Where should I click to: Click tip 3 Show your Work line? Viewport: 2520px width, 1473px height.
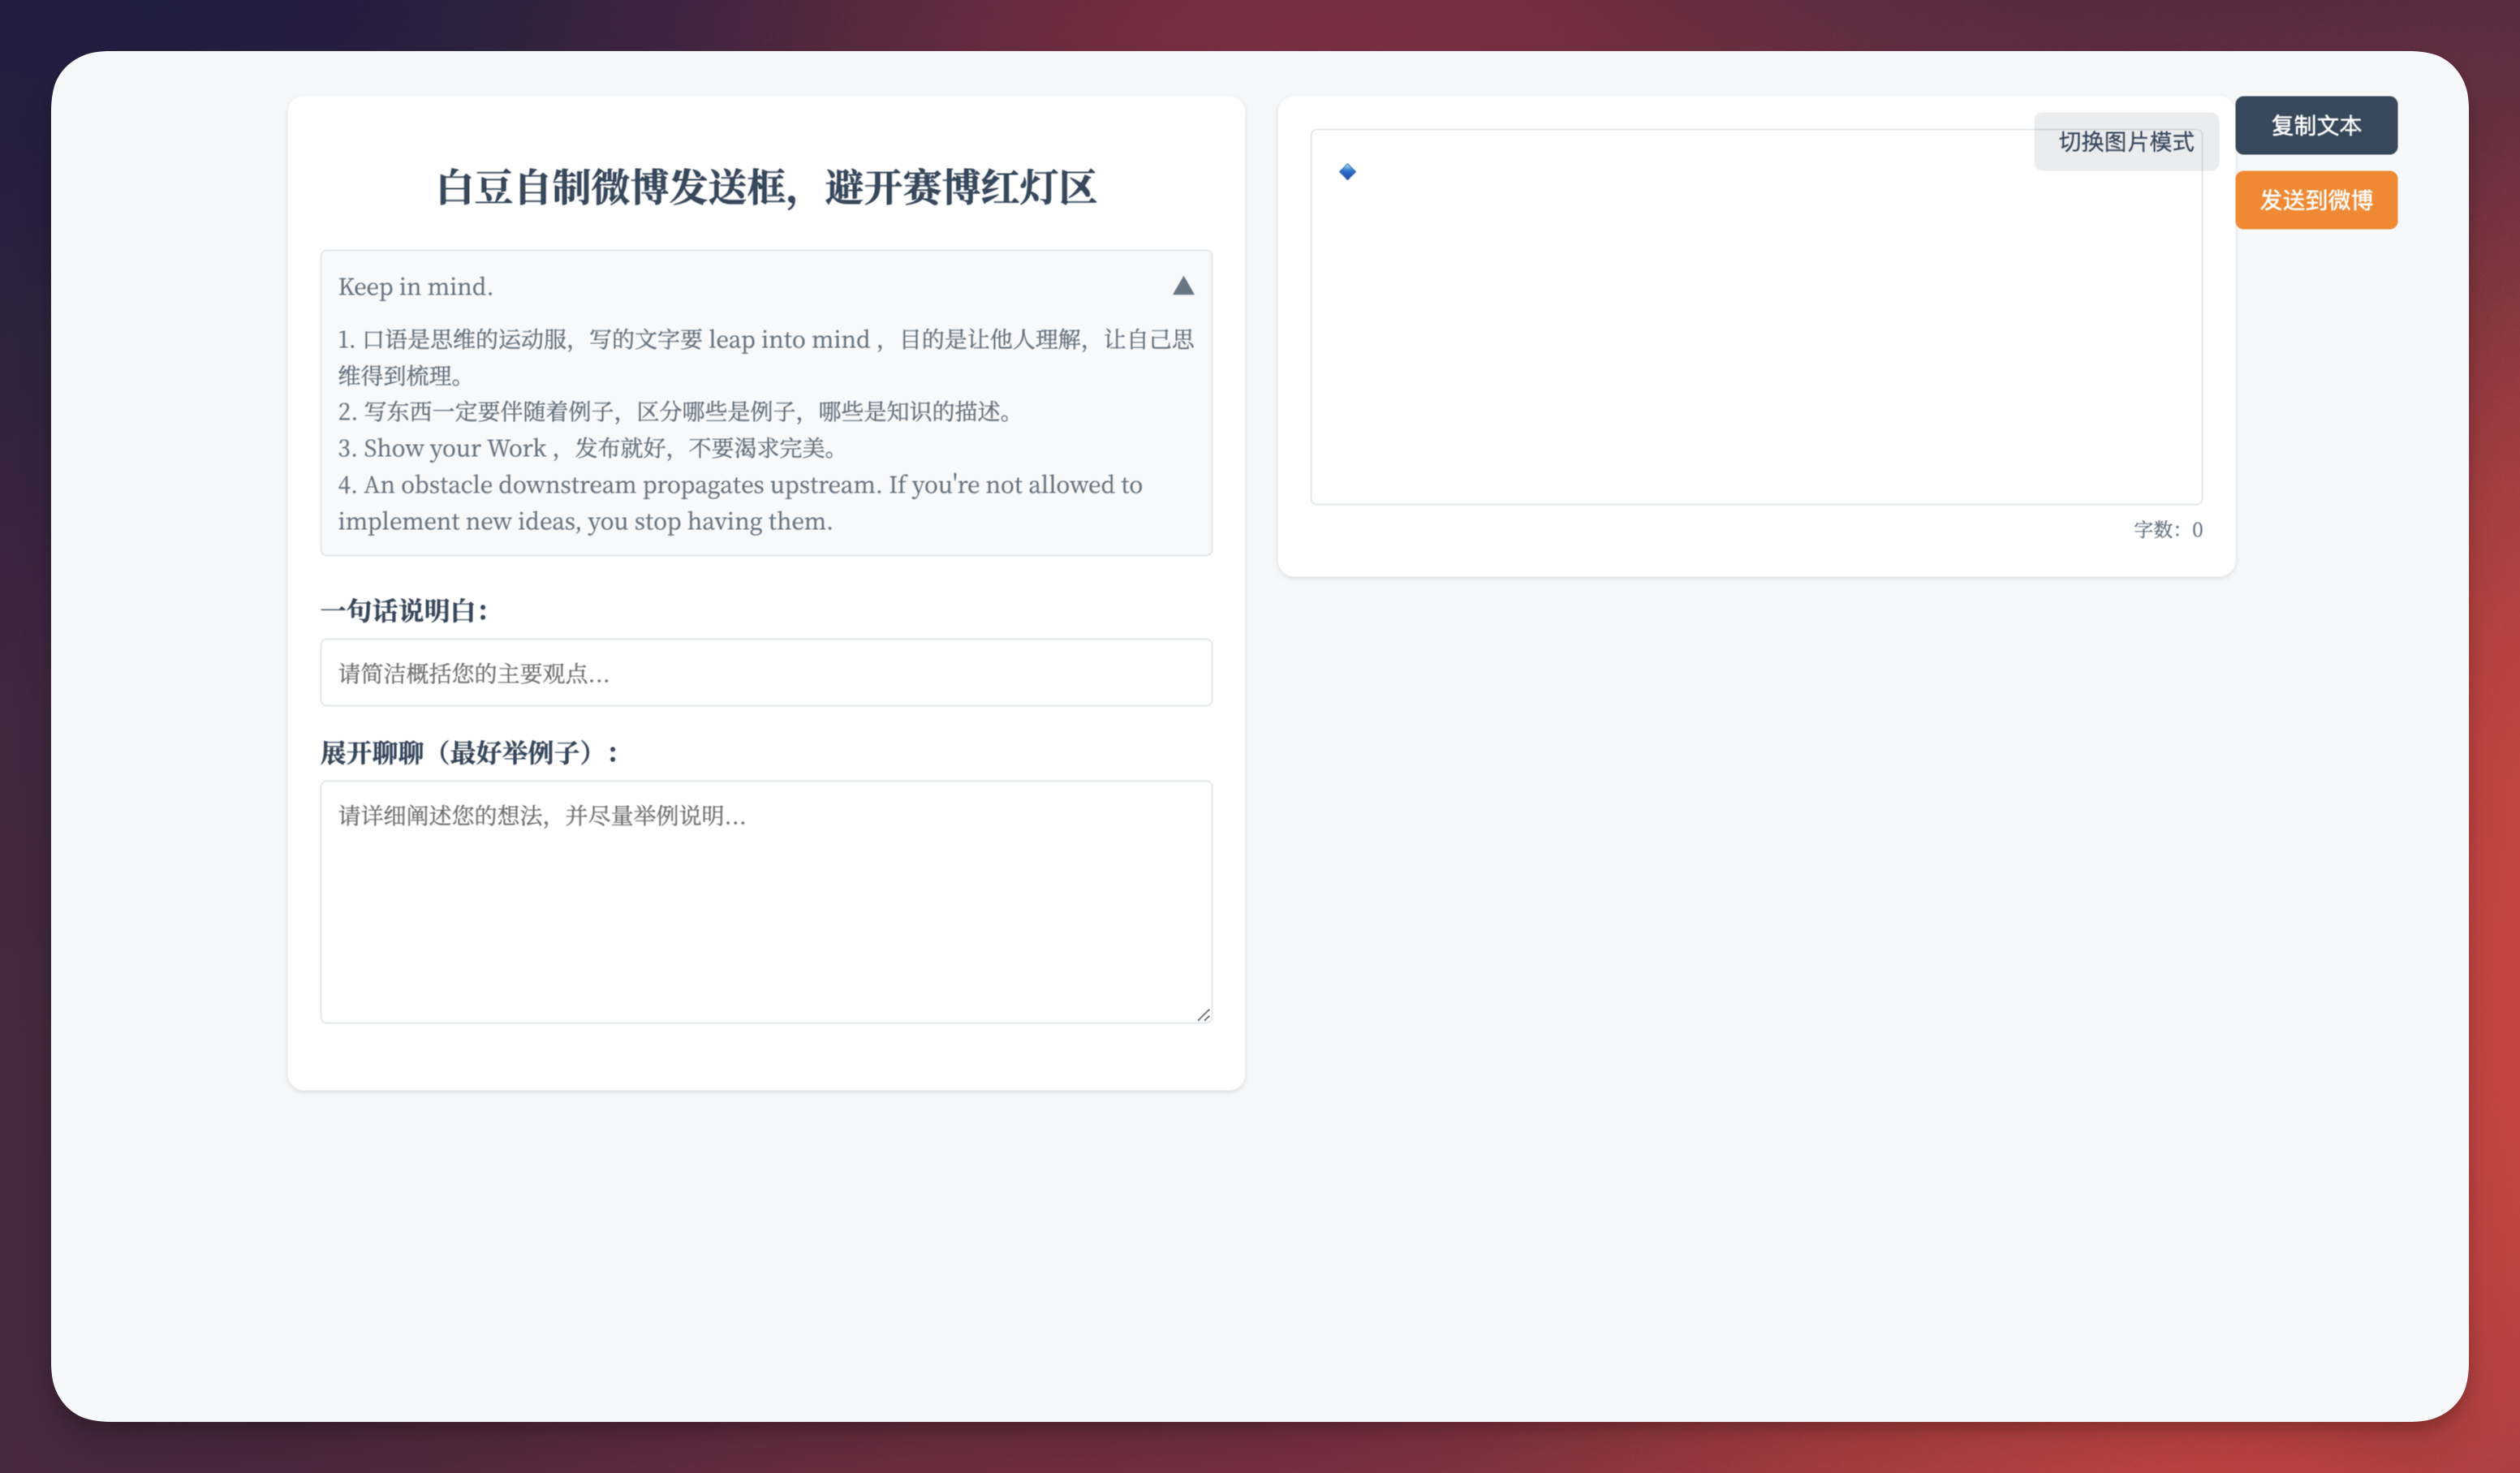click(x=587, y=449)
